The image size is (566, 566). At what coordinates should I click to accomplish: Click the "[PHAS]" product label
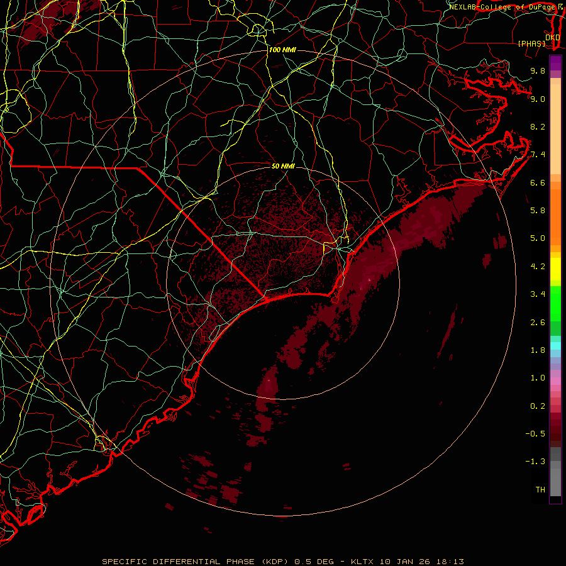coord(531,43)
